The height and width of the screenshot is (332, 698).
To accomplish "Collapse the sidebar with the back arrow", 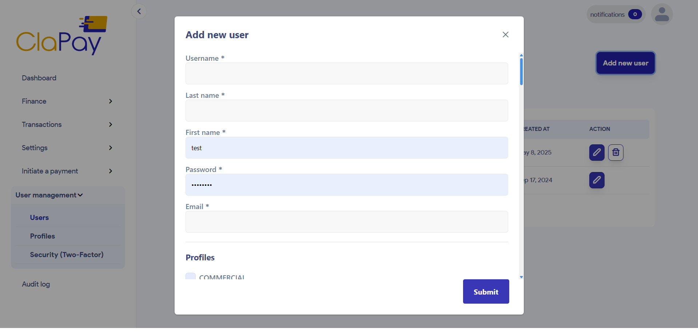I will click(139, 11).
